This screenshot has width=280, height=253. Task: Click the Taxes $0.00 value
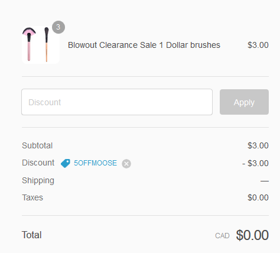(258, 197)
